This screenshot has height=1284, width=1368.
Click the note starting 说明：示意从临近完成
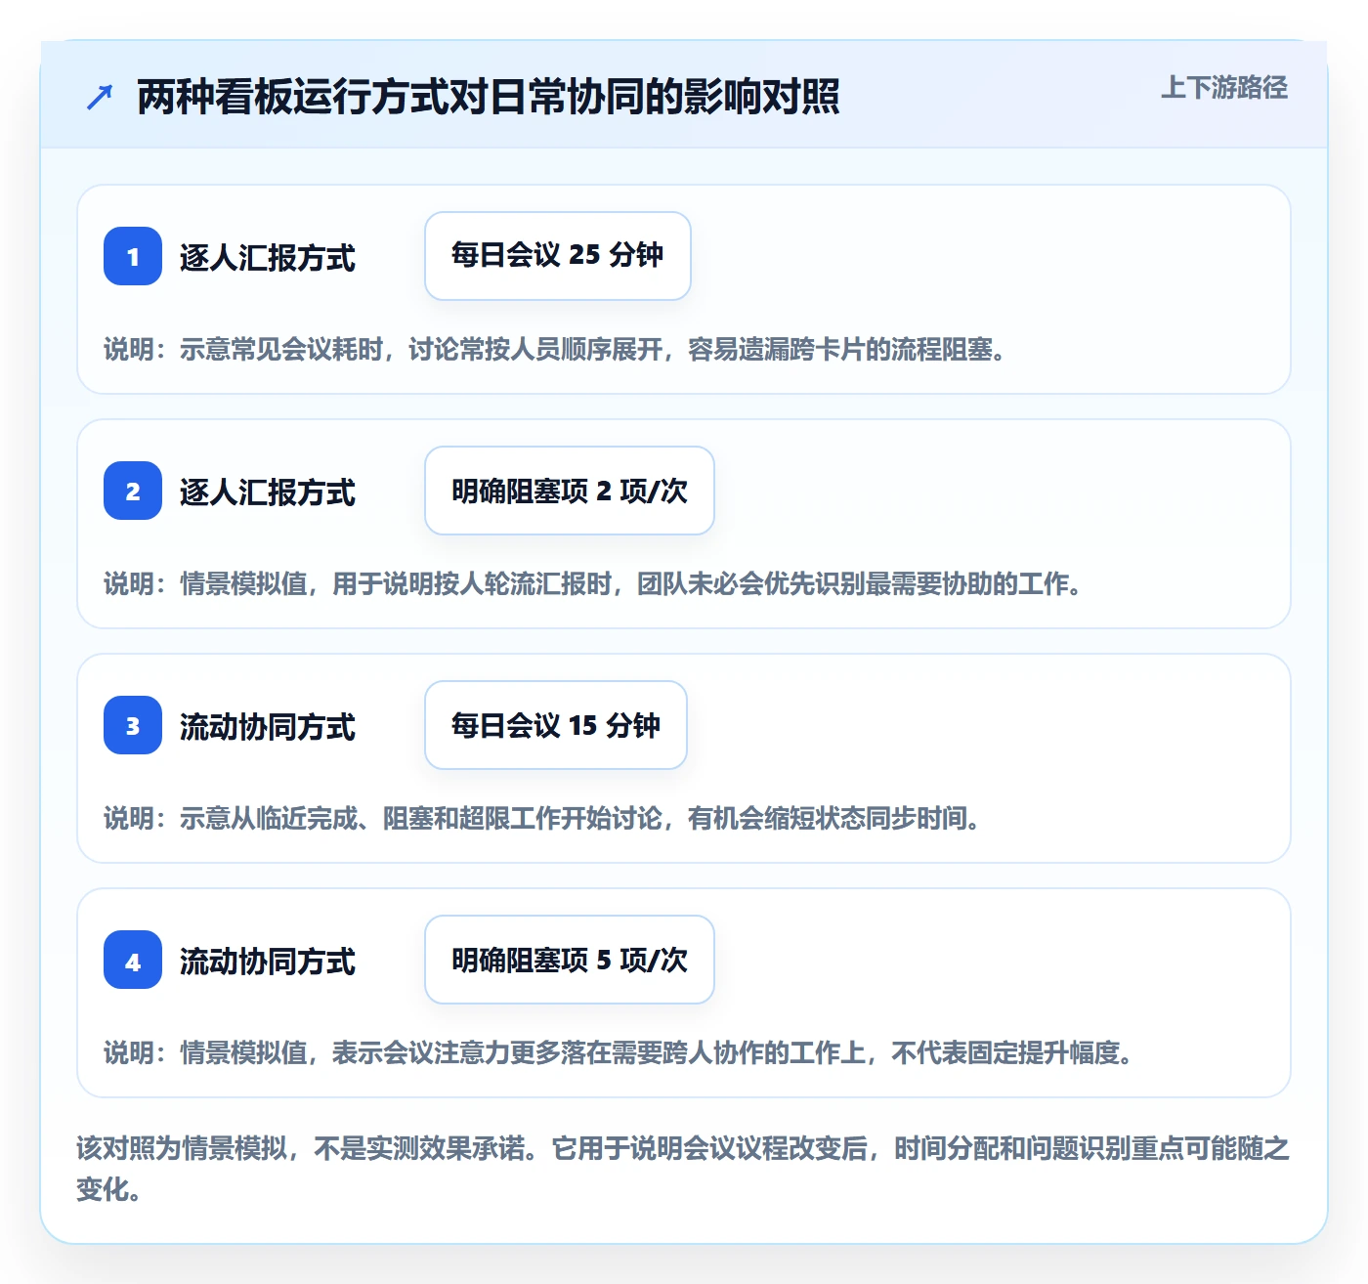544,819
